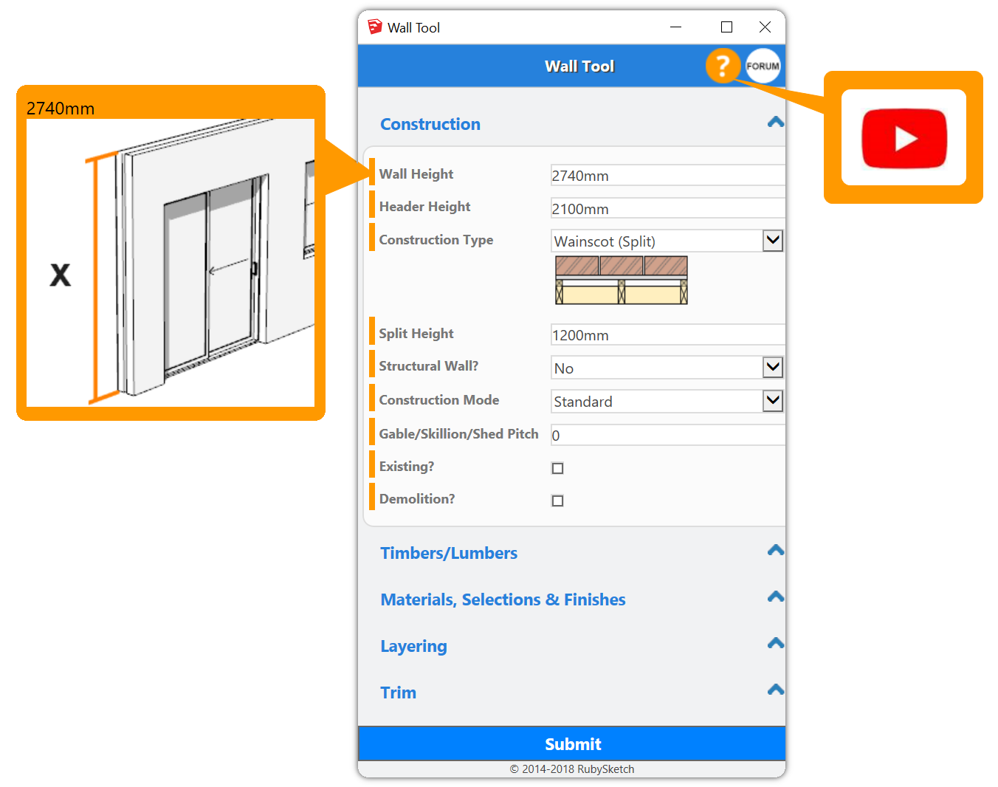This screenshot has height=787, width=998.
Task: Click the Header Height input field
Action: coord(668,208)
